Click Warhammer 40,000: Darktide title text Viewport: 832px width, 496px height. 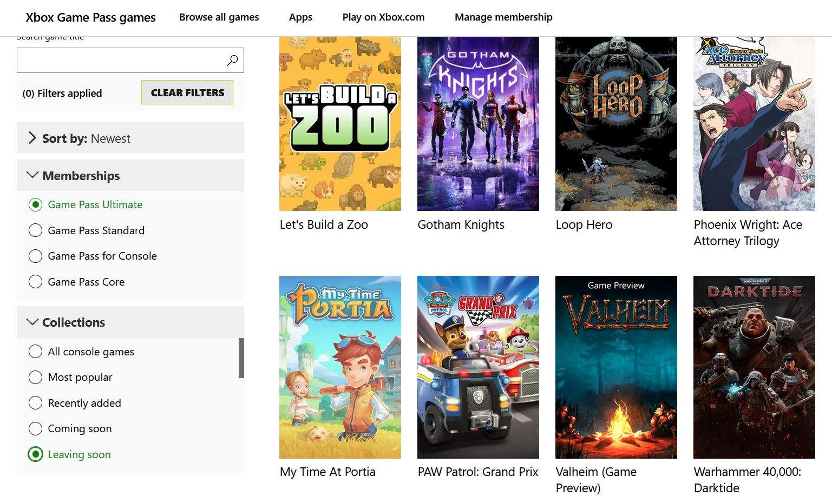click(x=748, y=480)
